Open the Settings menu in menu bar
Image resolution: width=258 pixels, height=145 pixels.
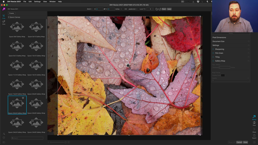(x=37, y=2)
